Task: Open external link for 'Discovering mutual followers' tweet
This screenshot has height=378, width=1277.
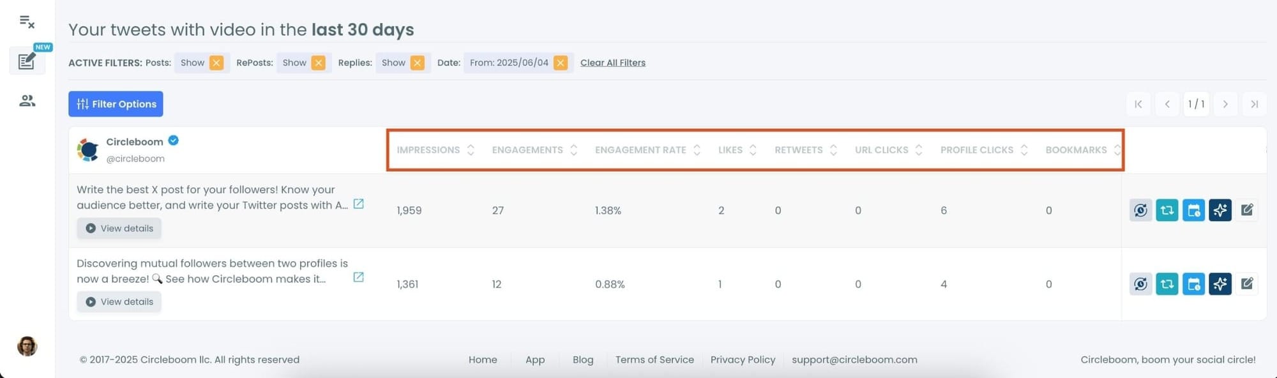Action: pos(359,277)
